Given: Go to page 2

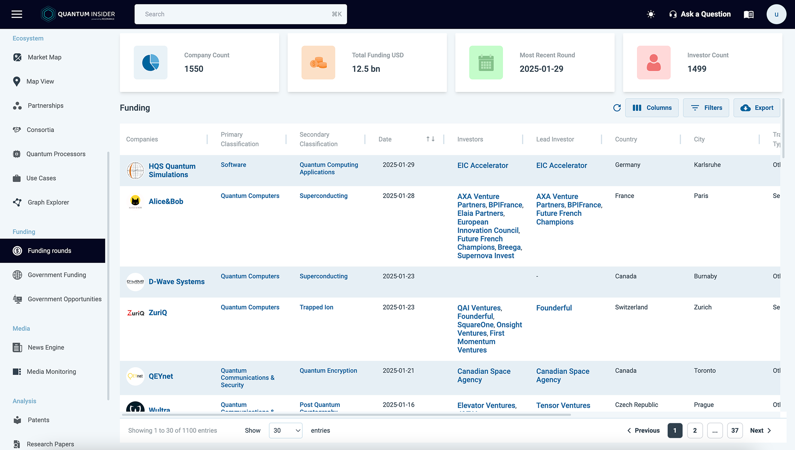Looking at the screenshot, I should point(695,430).
